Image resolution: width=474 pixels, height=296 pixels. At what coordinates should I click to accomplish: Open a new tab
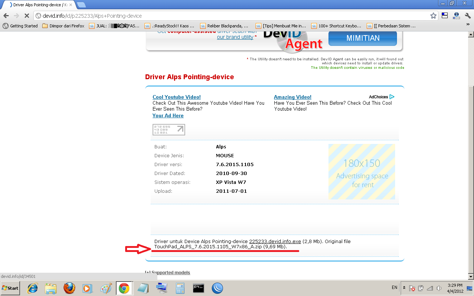[x=81, y=5]
